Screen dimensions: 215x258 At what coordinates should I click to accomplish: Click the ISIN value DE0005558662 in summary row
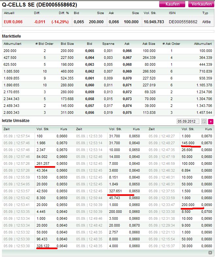(x=183, y=22)
